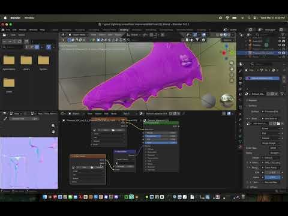The height and width of the screenshot is (216, 288).
Task: Create a new folder in the file browser
Action: point(26,41)
